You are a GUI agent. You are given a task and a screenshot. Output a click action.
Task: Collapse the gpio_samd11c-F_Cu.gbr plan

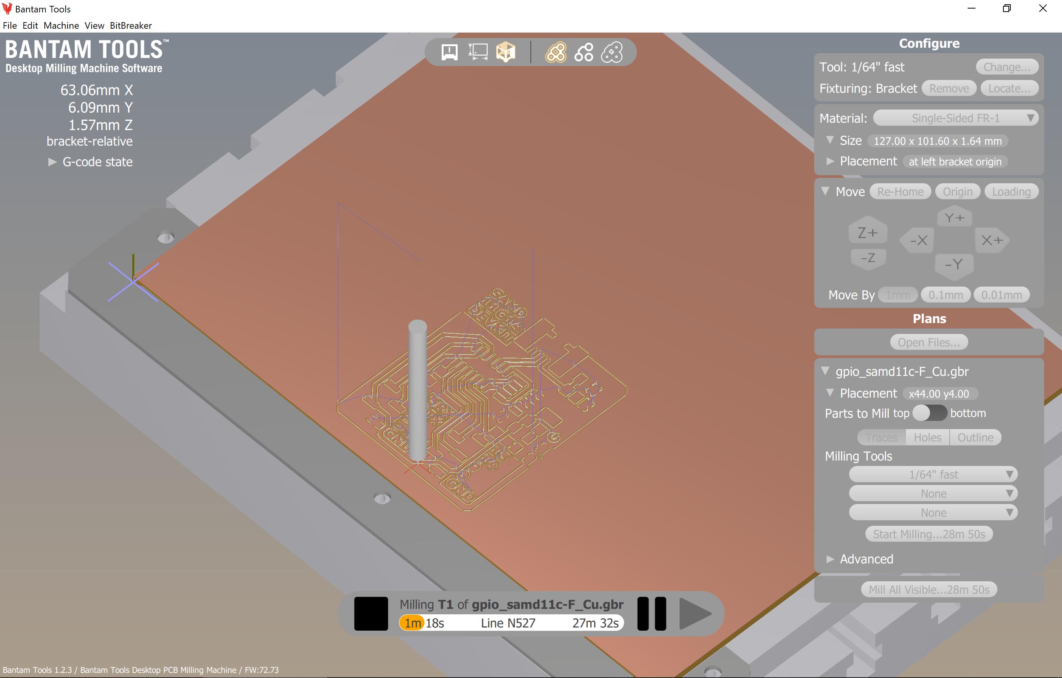pos(825,370)
